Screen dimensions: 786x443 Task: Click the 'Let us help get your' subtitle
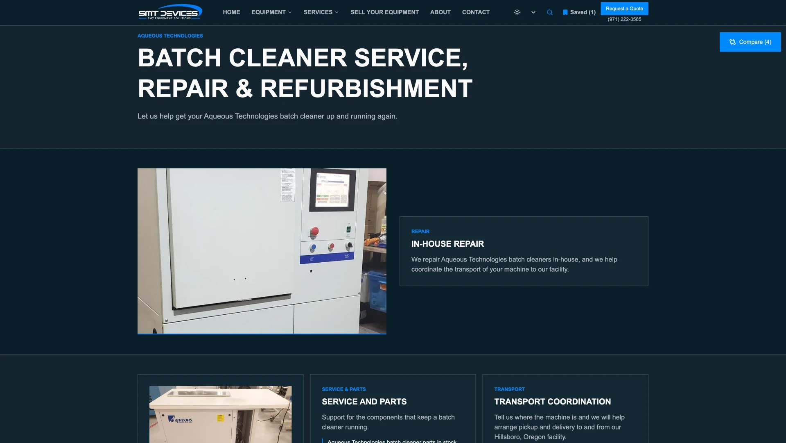coord(267,116)
